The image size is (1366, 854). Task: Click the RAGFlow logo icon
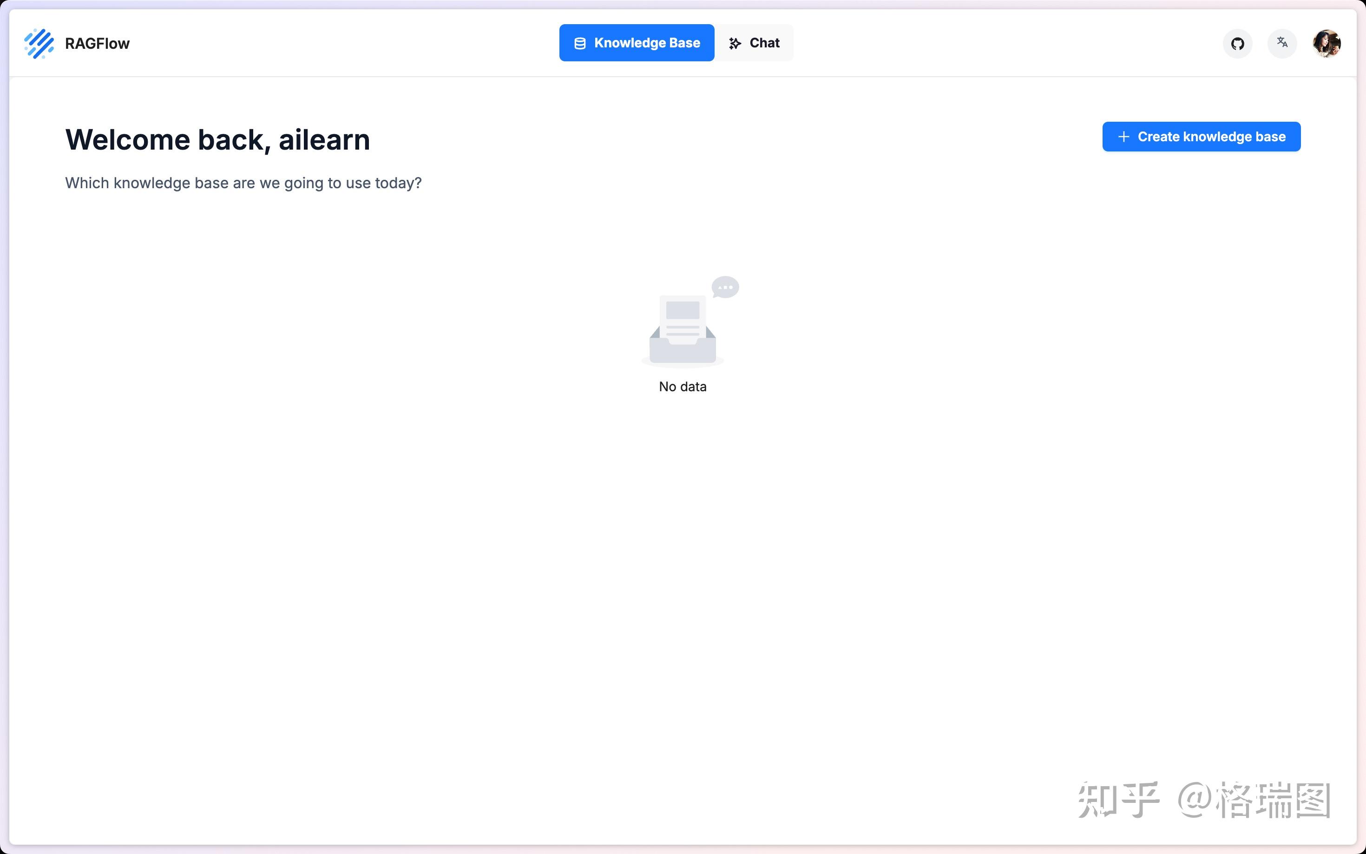pos(39,44)
